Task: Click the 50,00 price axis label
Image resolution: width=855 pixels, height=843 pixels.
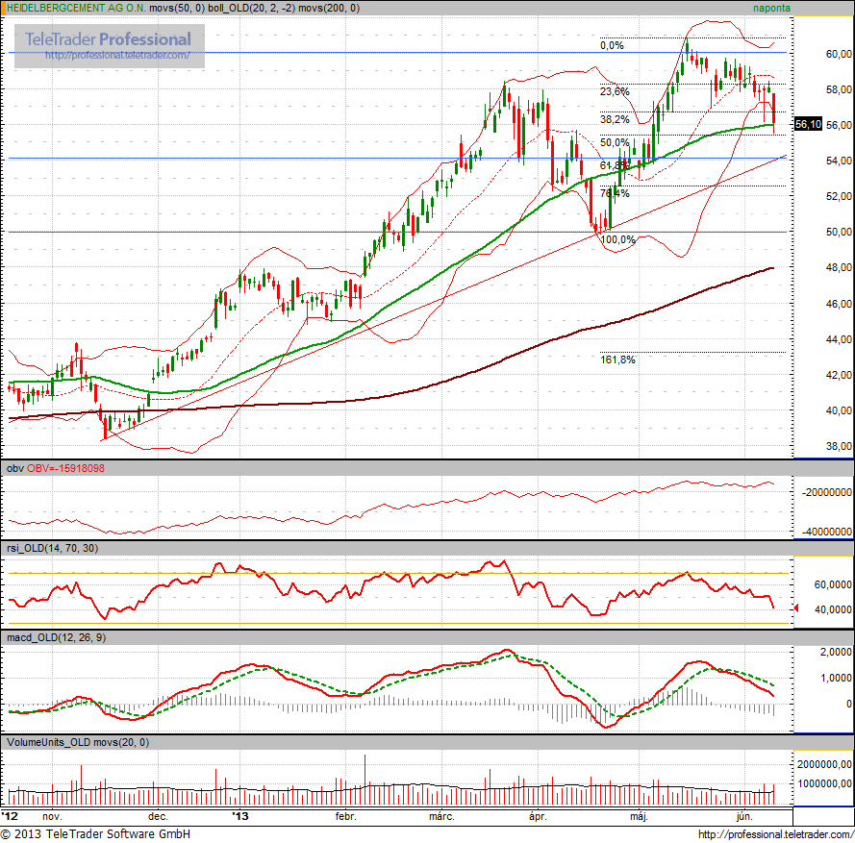Action: (839, 232)
